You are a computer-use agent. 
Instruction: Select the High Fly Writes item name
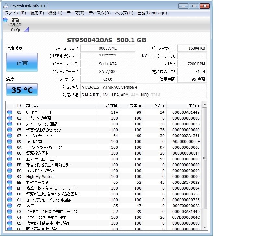click(x=40, y=177)
